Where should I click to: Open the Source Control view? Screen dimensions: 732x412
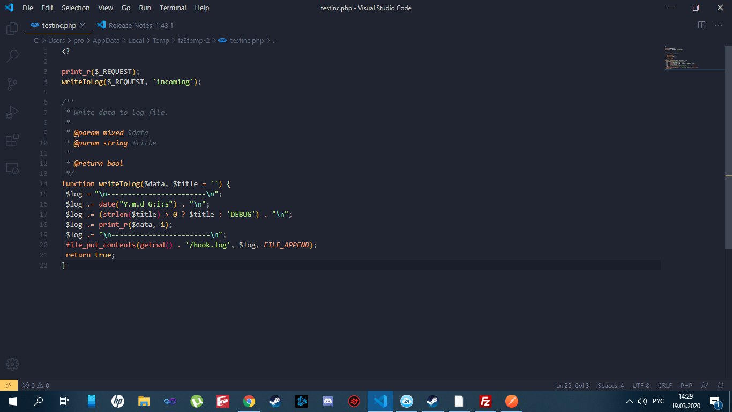pos(12,84)
